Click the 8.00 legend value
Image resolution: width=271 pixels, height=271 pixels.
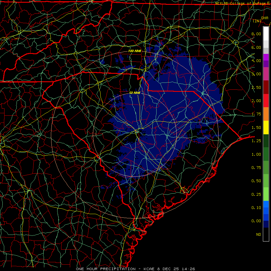256,34
